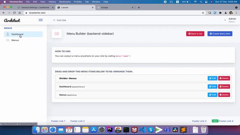Image resolution: width=240 pixels, height=135 pixels.
Task: Open the Apple menu
Action: point(4,2)
